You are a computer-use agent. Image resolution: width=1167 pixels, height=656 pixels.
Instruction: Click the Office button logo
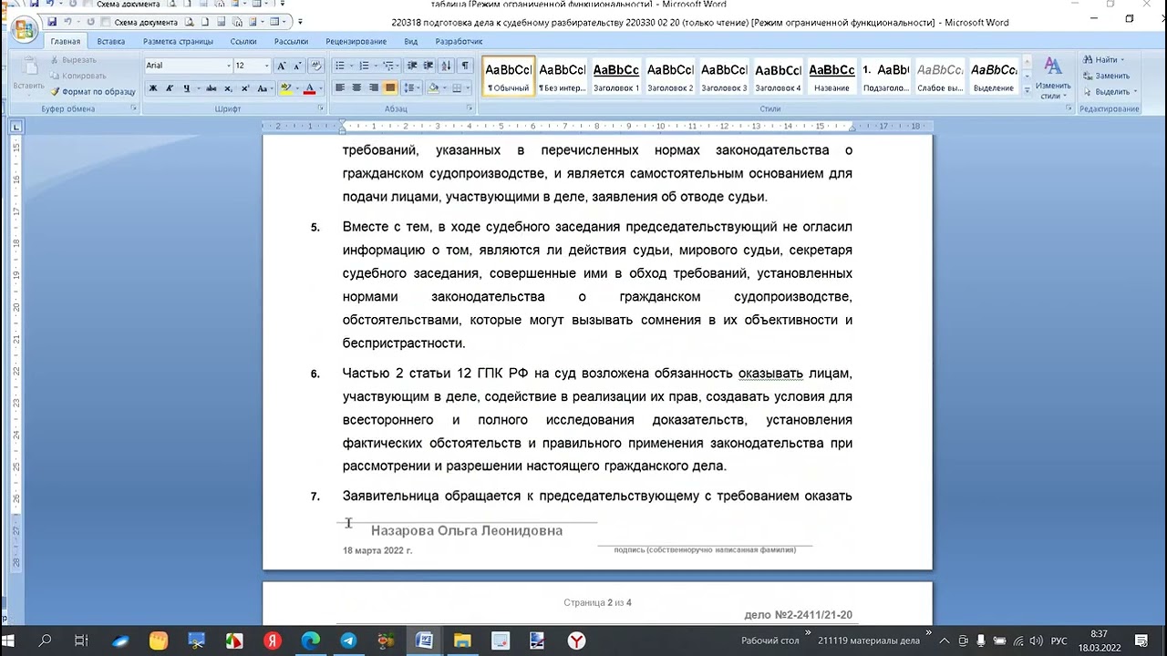(x=25, y=31)
